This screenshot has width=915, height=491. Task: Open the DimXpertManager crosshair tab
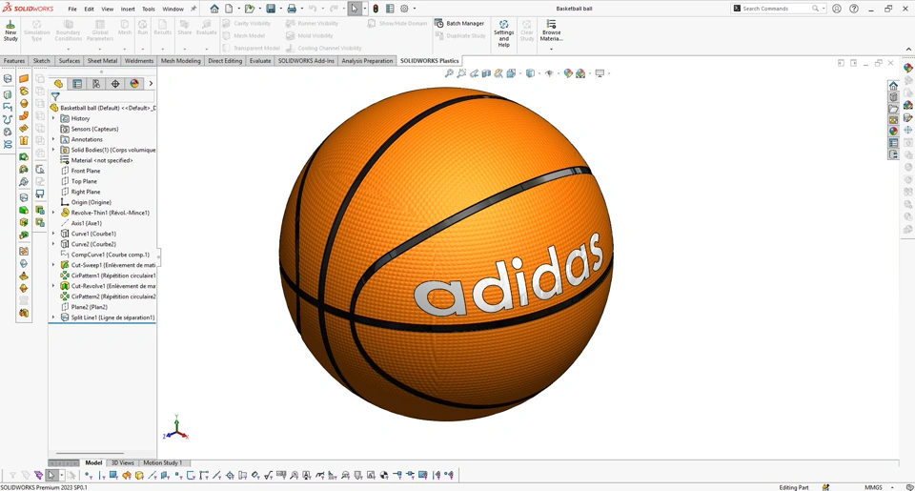[x=115, y=84]
